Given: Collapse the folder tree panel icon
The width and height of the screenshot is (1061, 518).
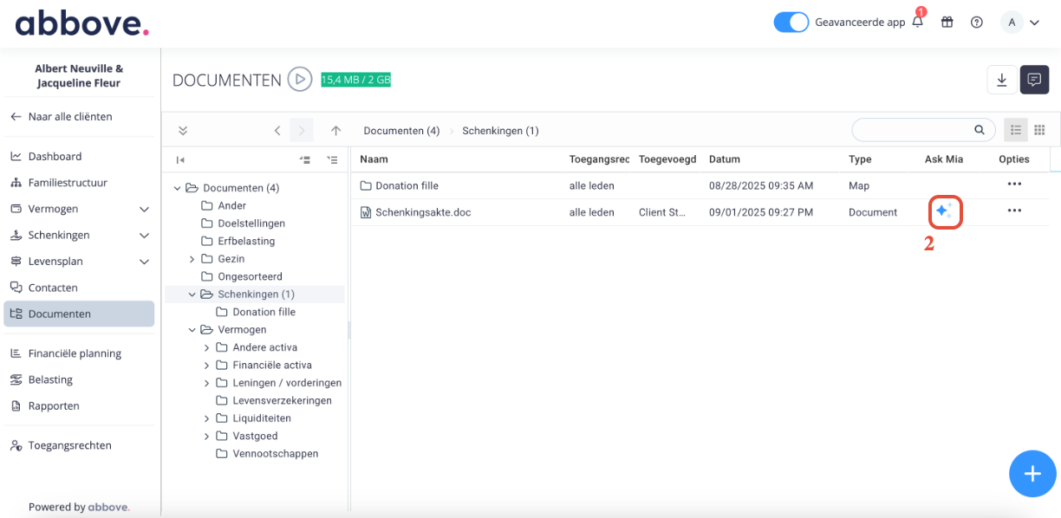Looking at the screenshot, I should [x=180, y=159].
